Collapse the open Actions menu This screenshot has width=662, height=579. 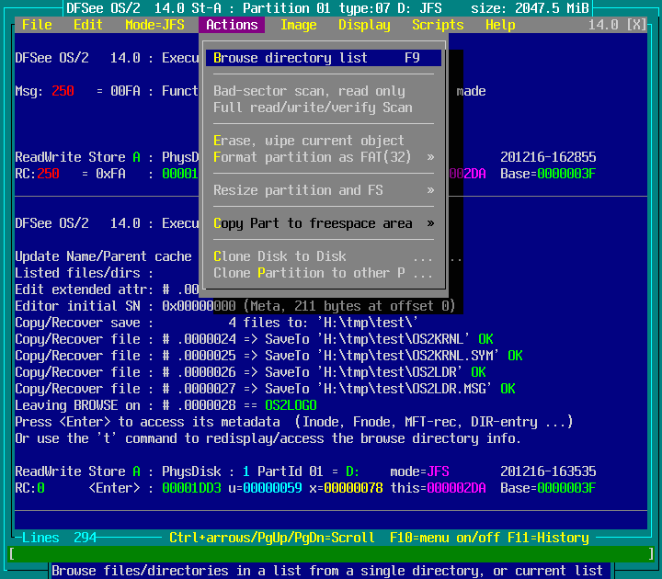(x=232, y=25)
